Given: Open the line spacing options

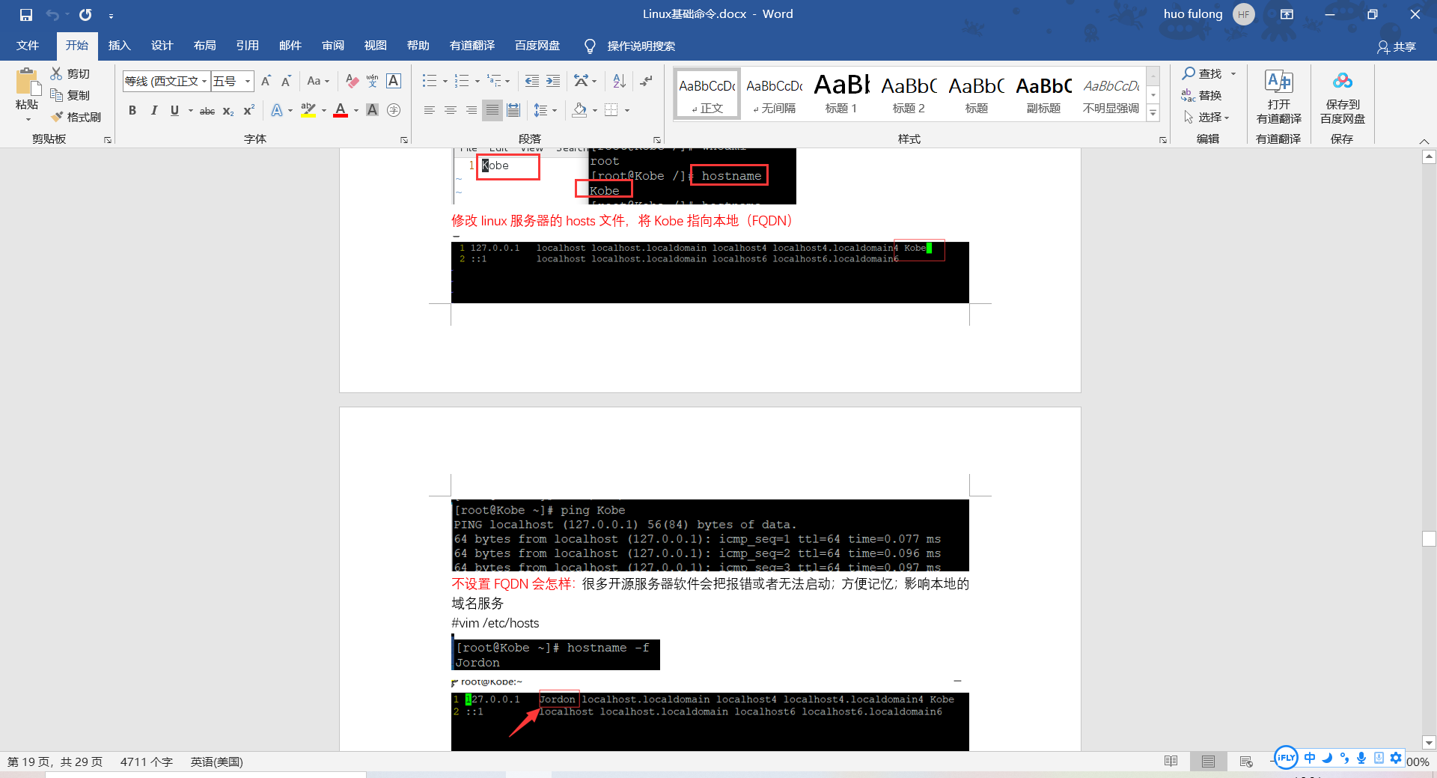Looking at the screenshot, I should click(x=546, y=111).
